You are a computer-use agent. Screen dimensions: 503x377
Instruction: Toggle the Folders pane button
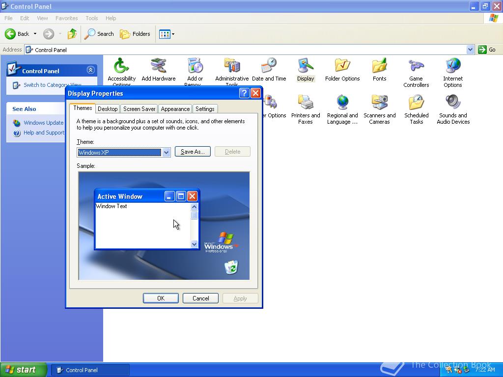135,34
